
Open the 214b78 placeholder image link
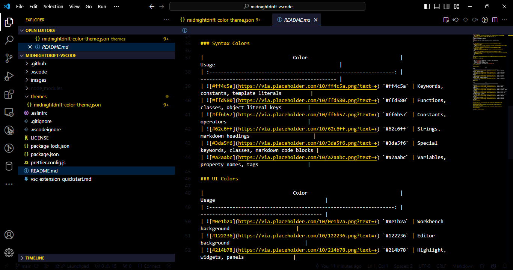tap(308, 250)
